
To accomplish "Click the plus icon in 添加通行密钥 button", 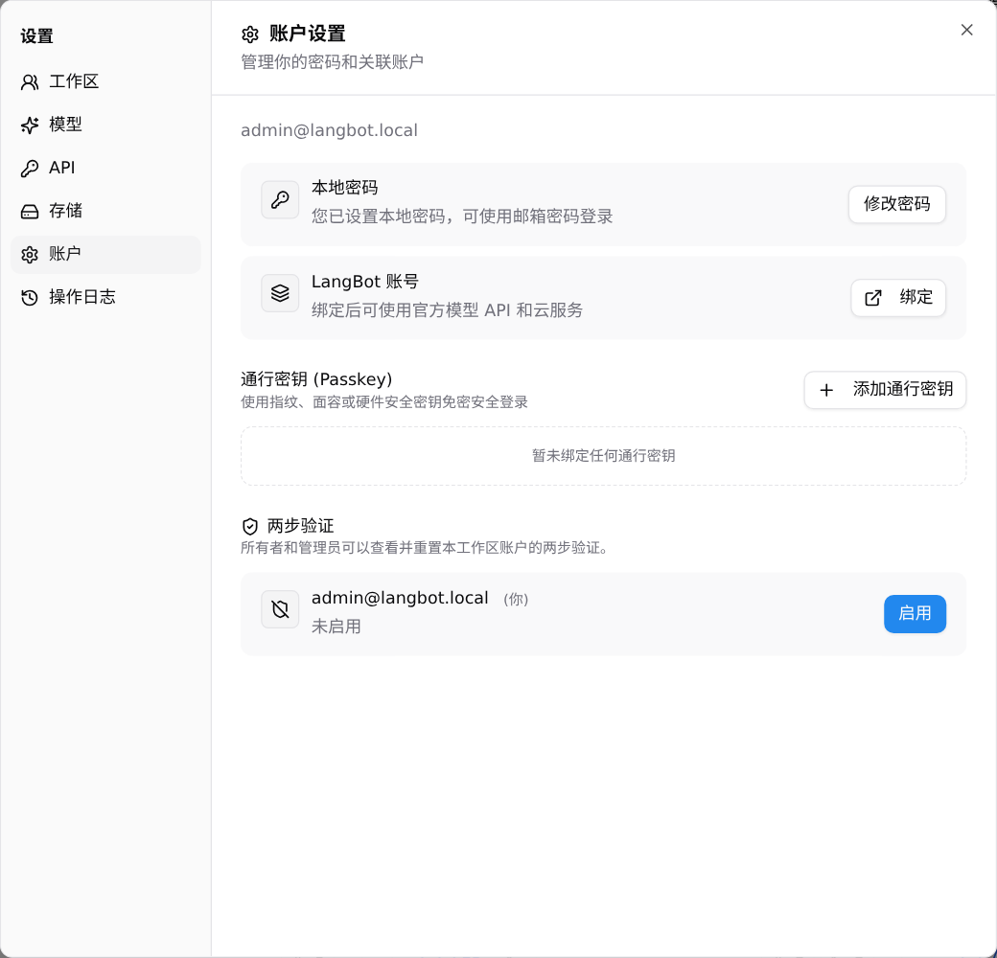I will 826,390.
